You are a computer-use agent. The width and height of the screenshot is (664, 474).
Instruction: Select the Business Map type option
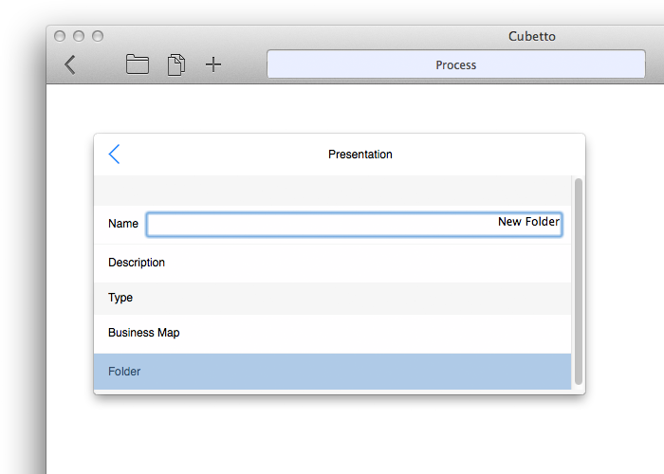332,333
